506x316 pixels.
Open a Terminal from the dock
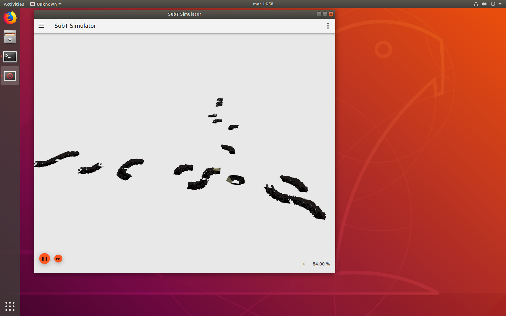click(10, 57)
